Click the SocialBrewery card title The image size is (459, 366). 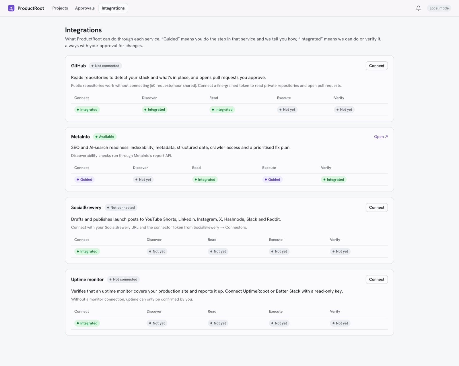point(86,208)
